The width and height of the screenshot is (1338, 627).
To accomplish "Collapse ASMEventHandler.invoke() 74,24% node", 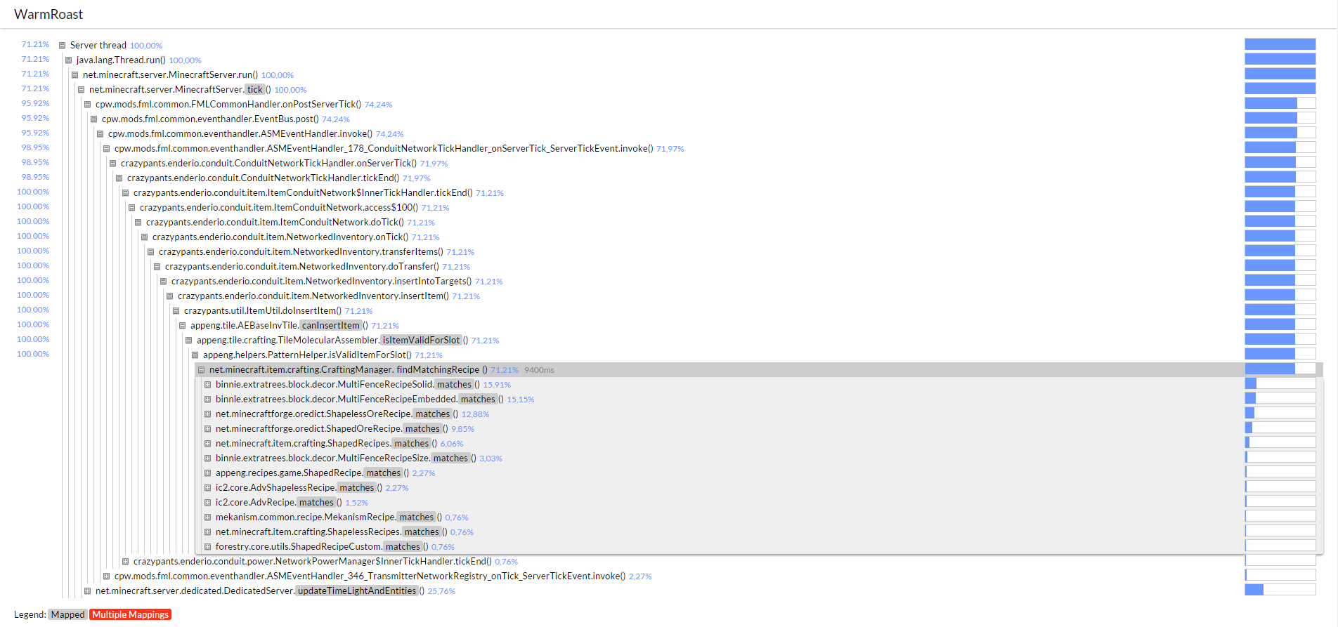I will pyautogui.click(x=100, y=134).
